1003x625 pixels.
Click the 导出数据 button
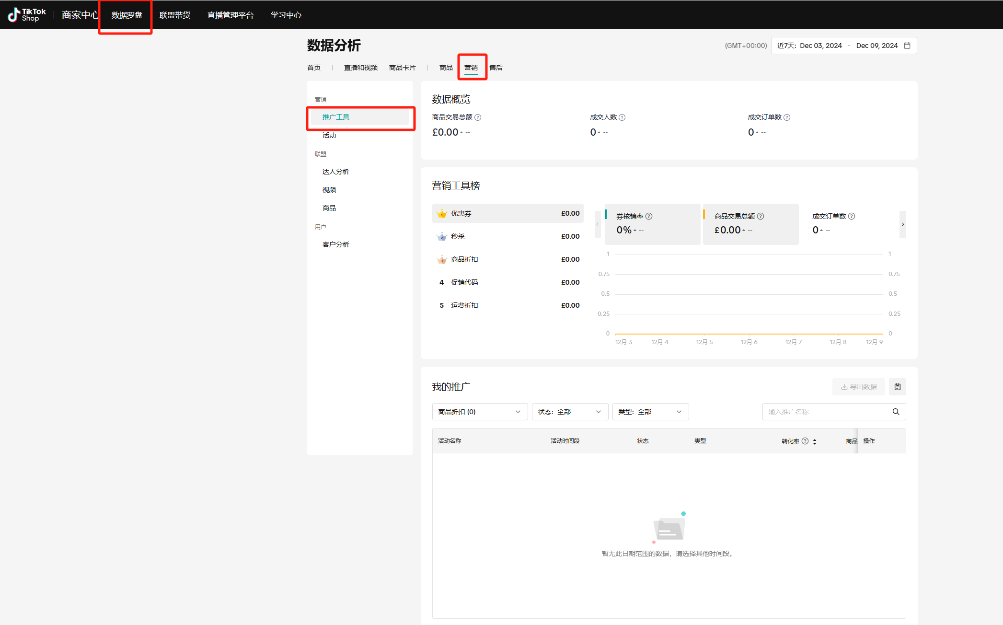pyautogui.click(x=858, y=387)
